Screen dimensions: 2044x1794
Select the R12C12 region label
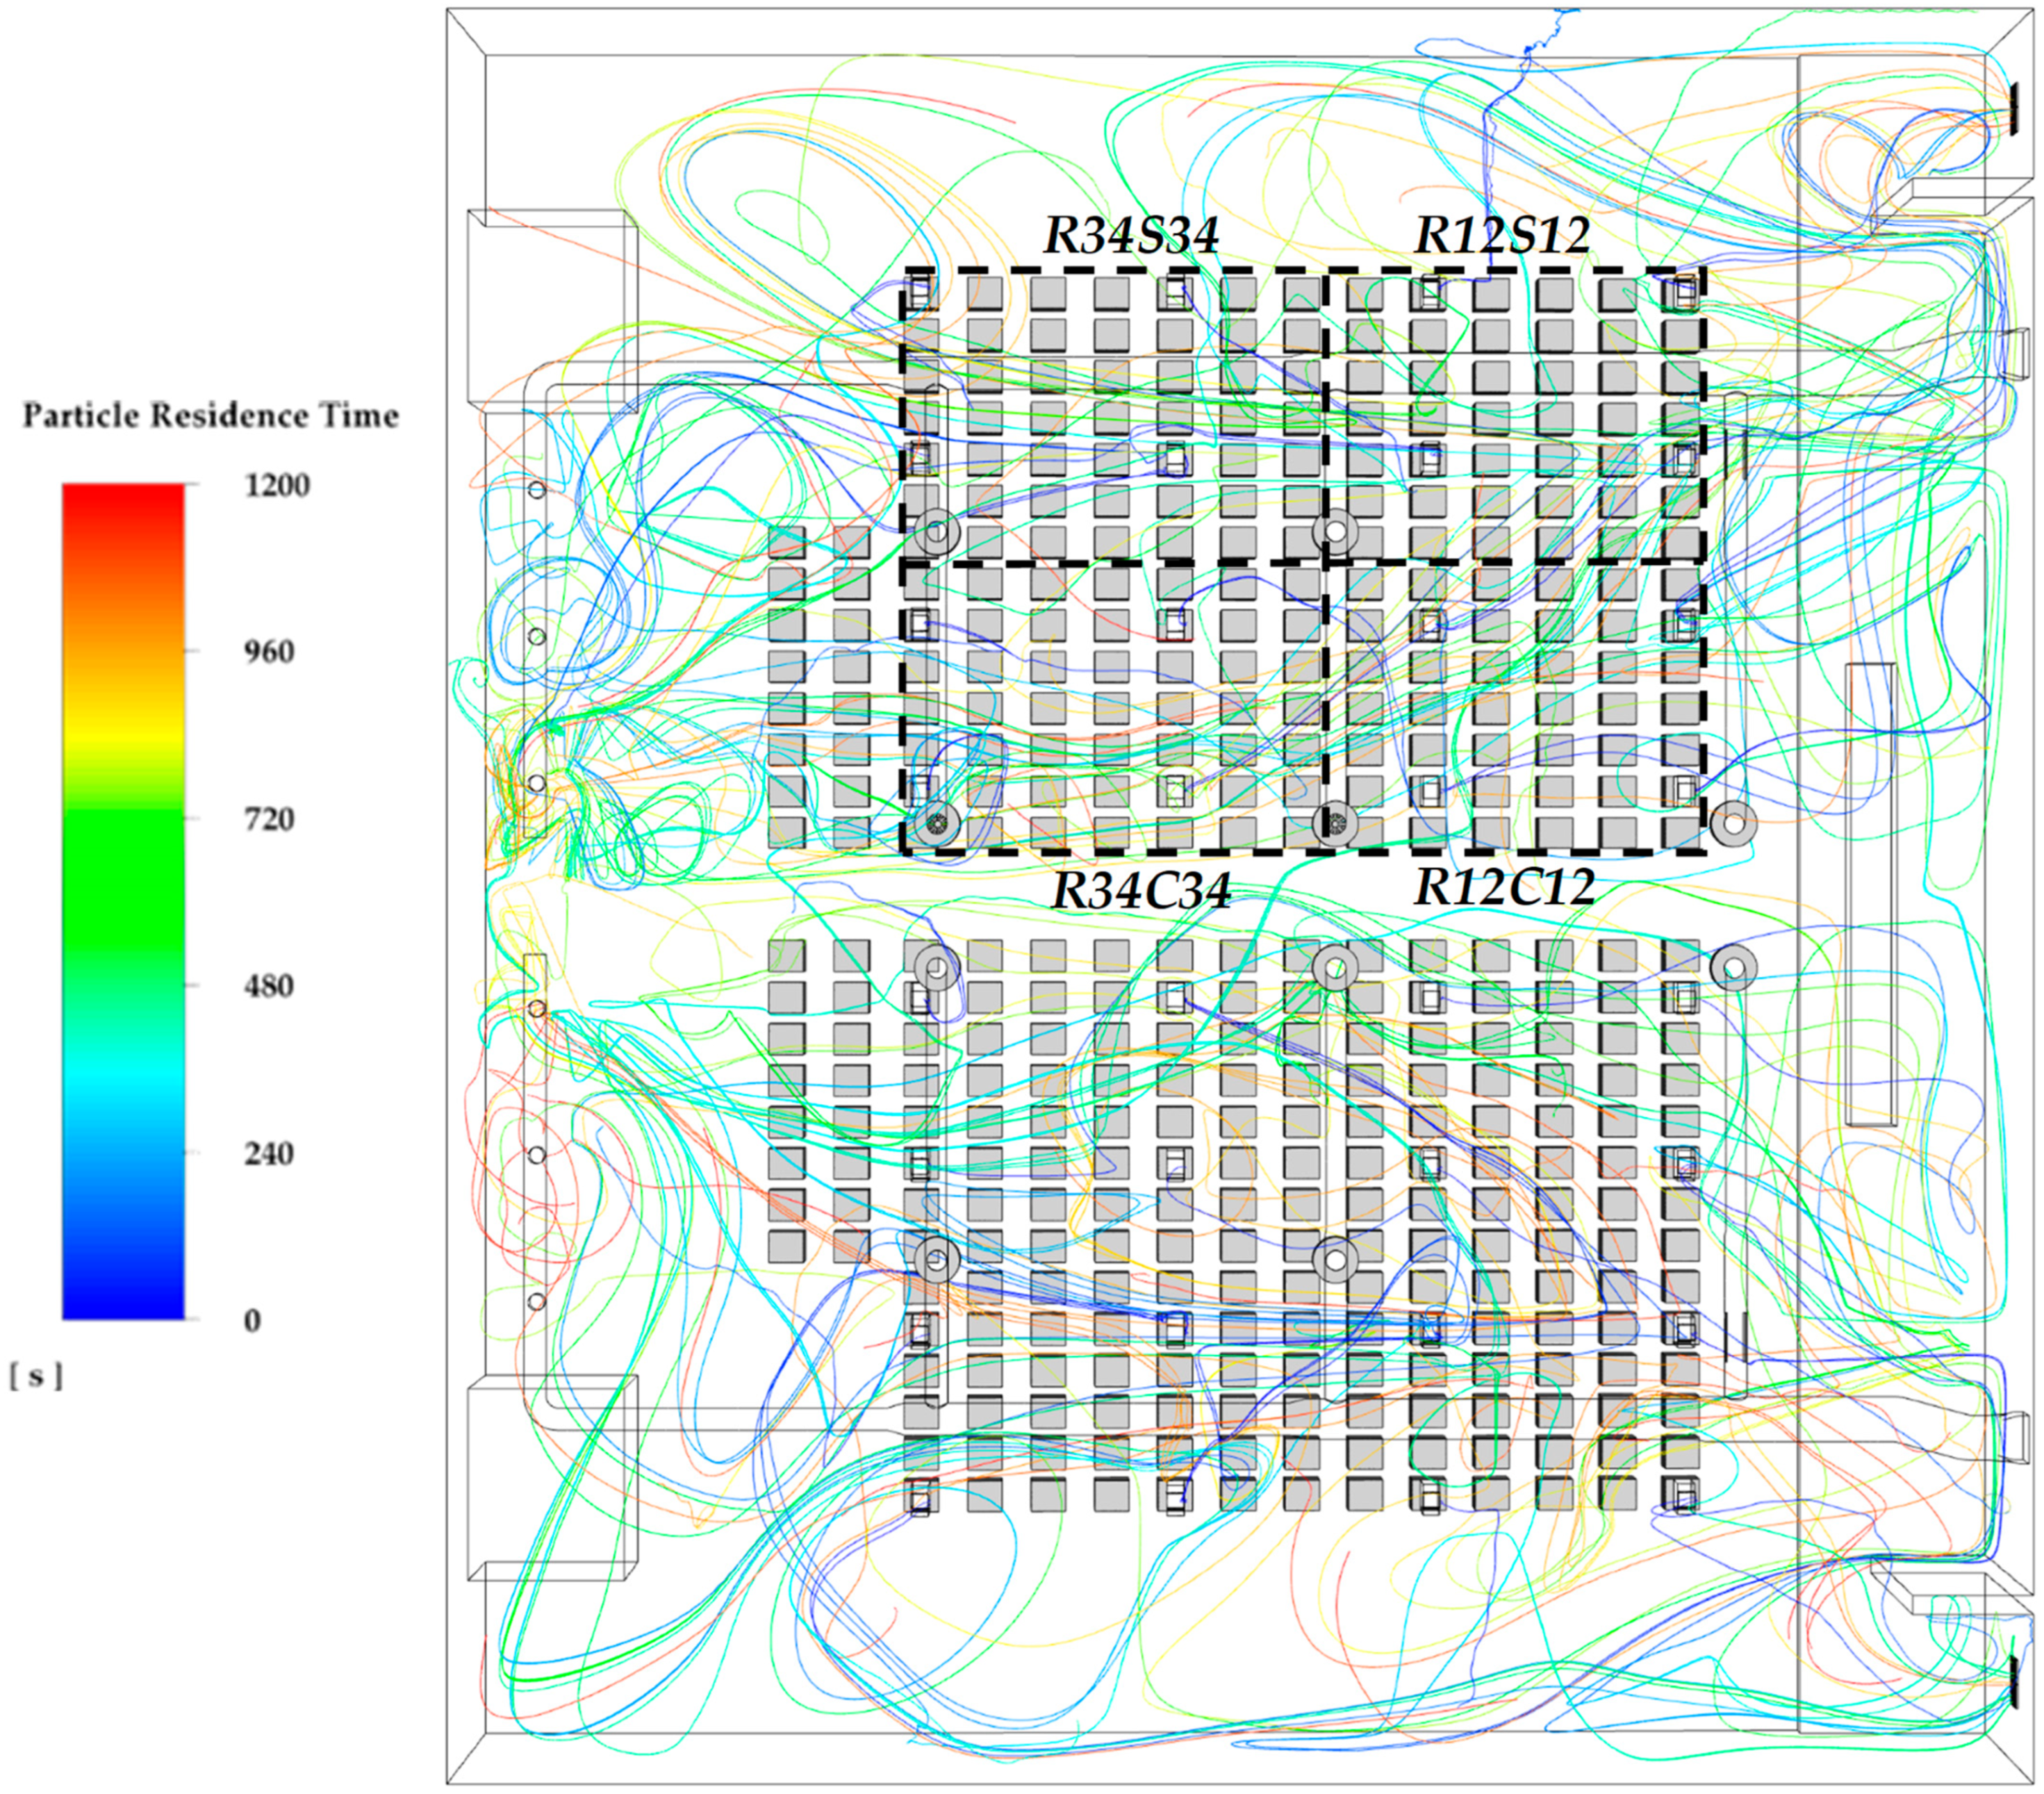pos(1503,887)
